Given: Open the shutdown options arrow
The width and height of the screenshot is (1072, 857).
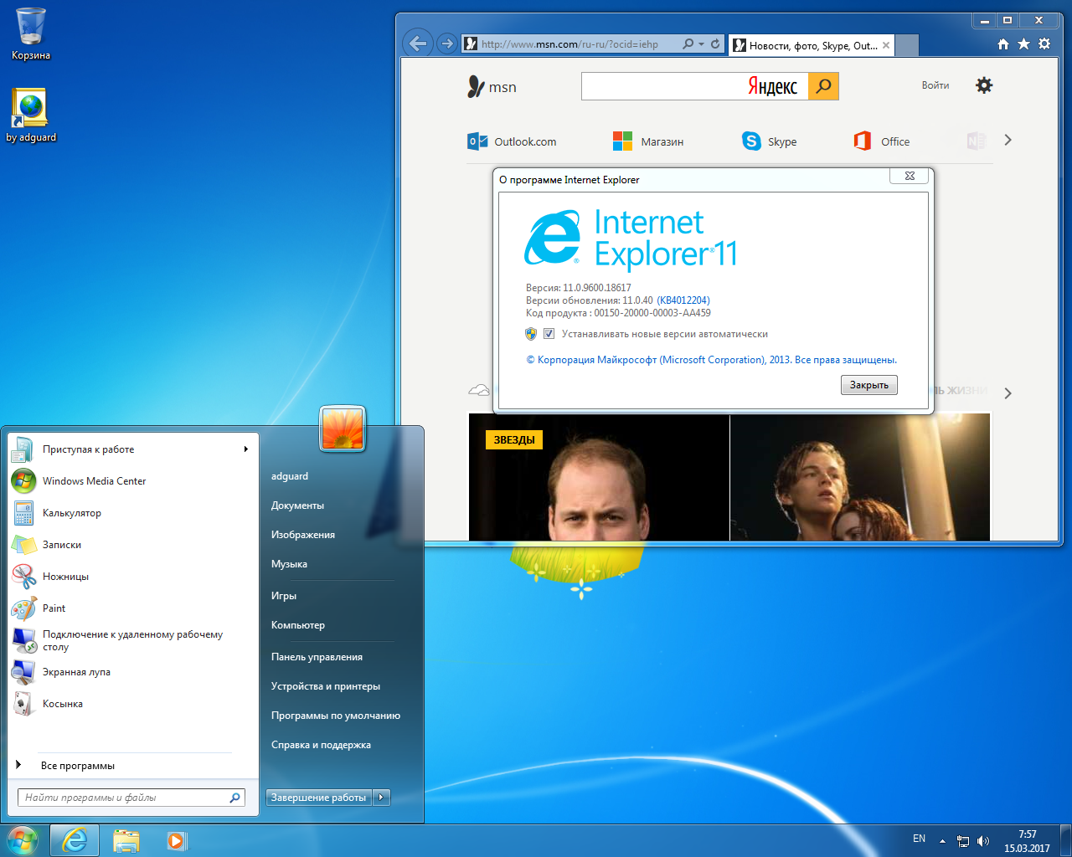Looking at the screenshot, I should tap(381, 798).
